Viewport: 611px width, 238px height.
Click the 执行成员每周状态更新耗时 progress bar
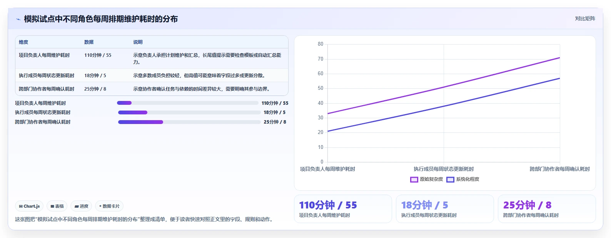coord(189,112)
